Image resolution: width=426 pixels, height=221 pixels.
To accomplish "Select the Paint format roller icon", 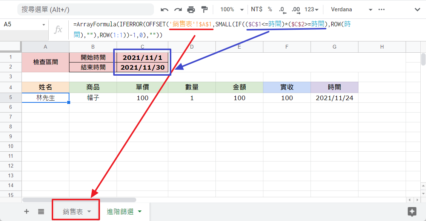I will click(x=205, y=9).
